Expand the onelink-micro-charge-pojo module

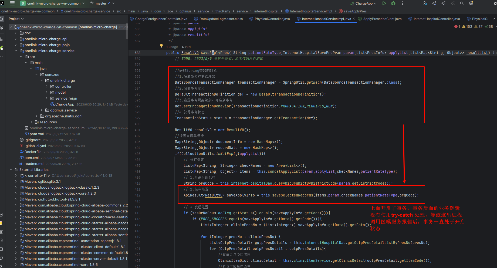coord(16,45)
